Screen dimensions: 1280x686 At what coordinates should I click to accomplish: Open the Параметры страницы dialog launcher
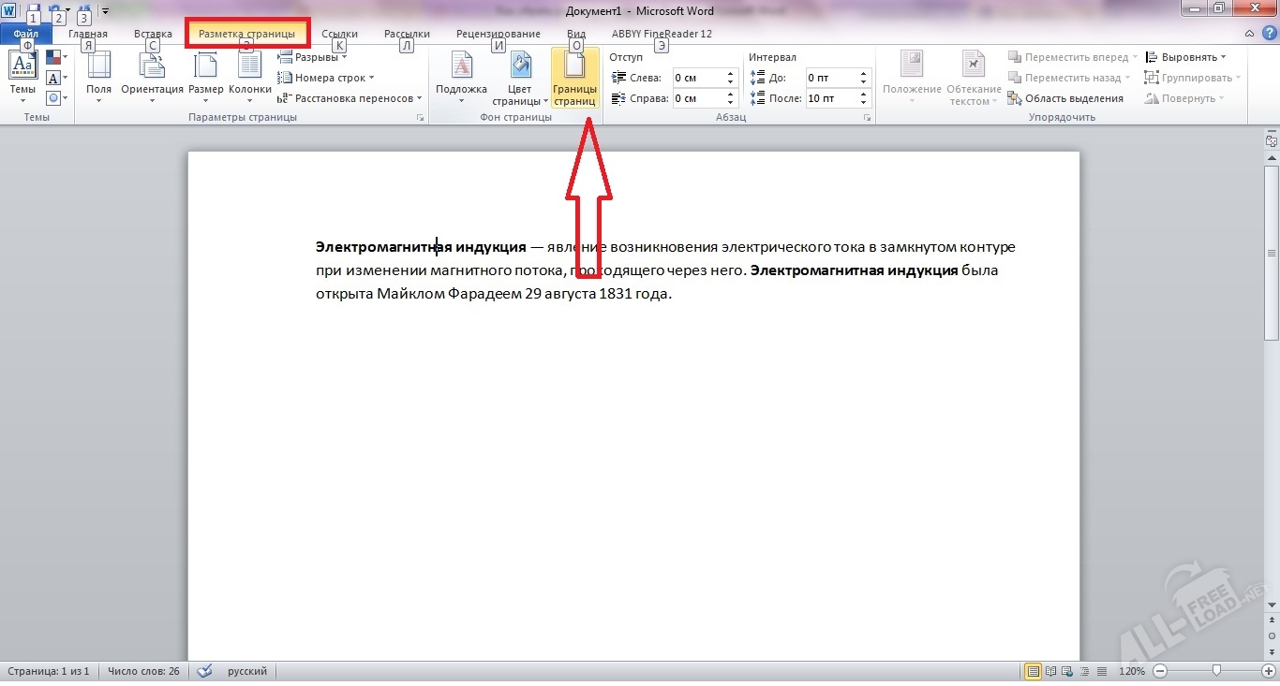click(x=420, y=118)
